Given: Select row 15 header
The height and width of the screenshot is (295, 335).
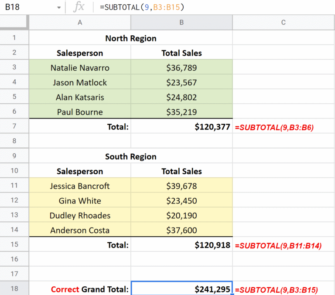Looking at the screenshot, I should point(14,244).
